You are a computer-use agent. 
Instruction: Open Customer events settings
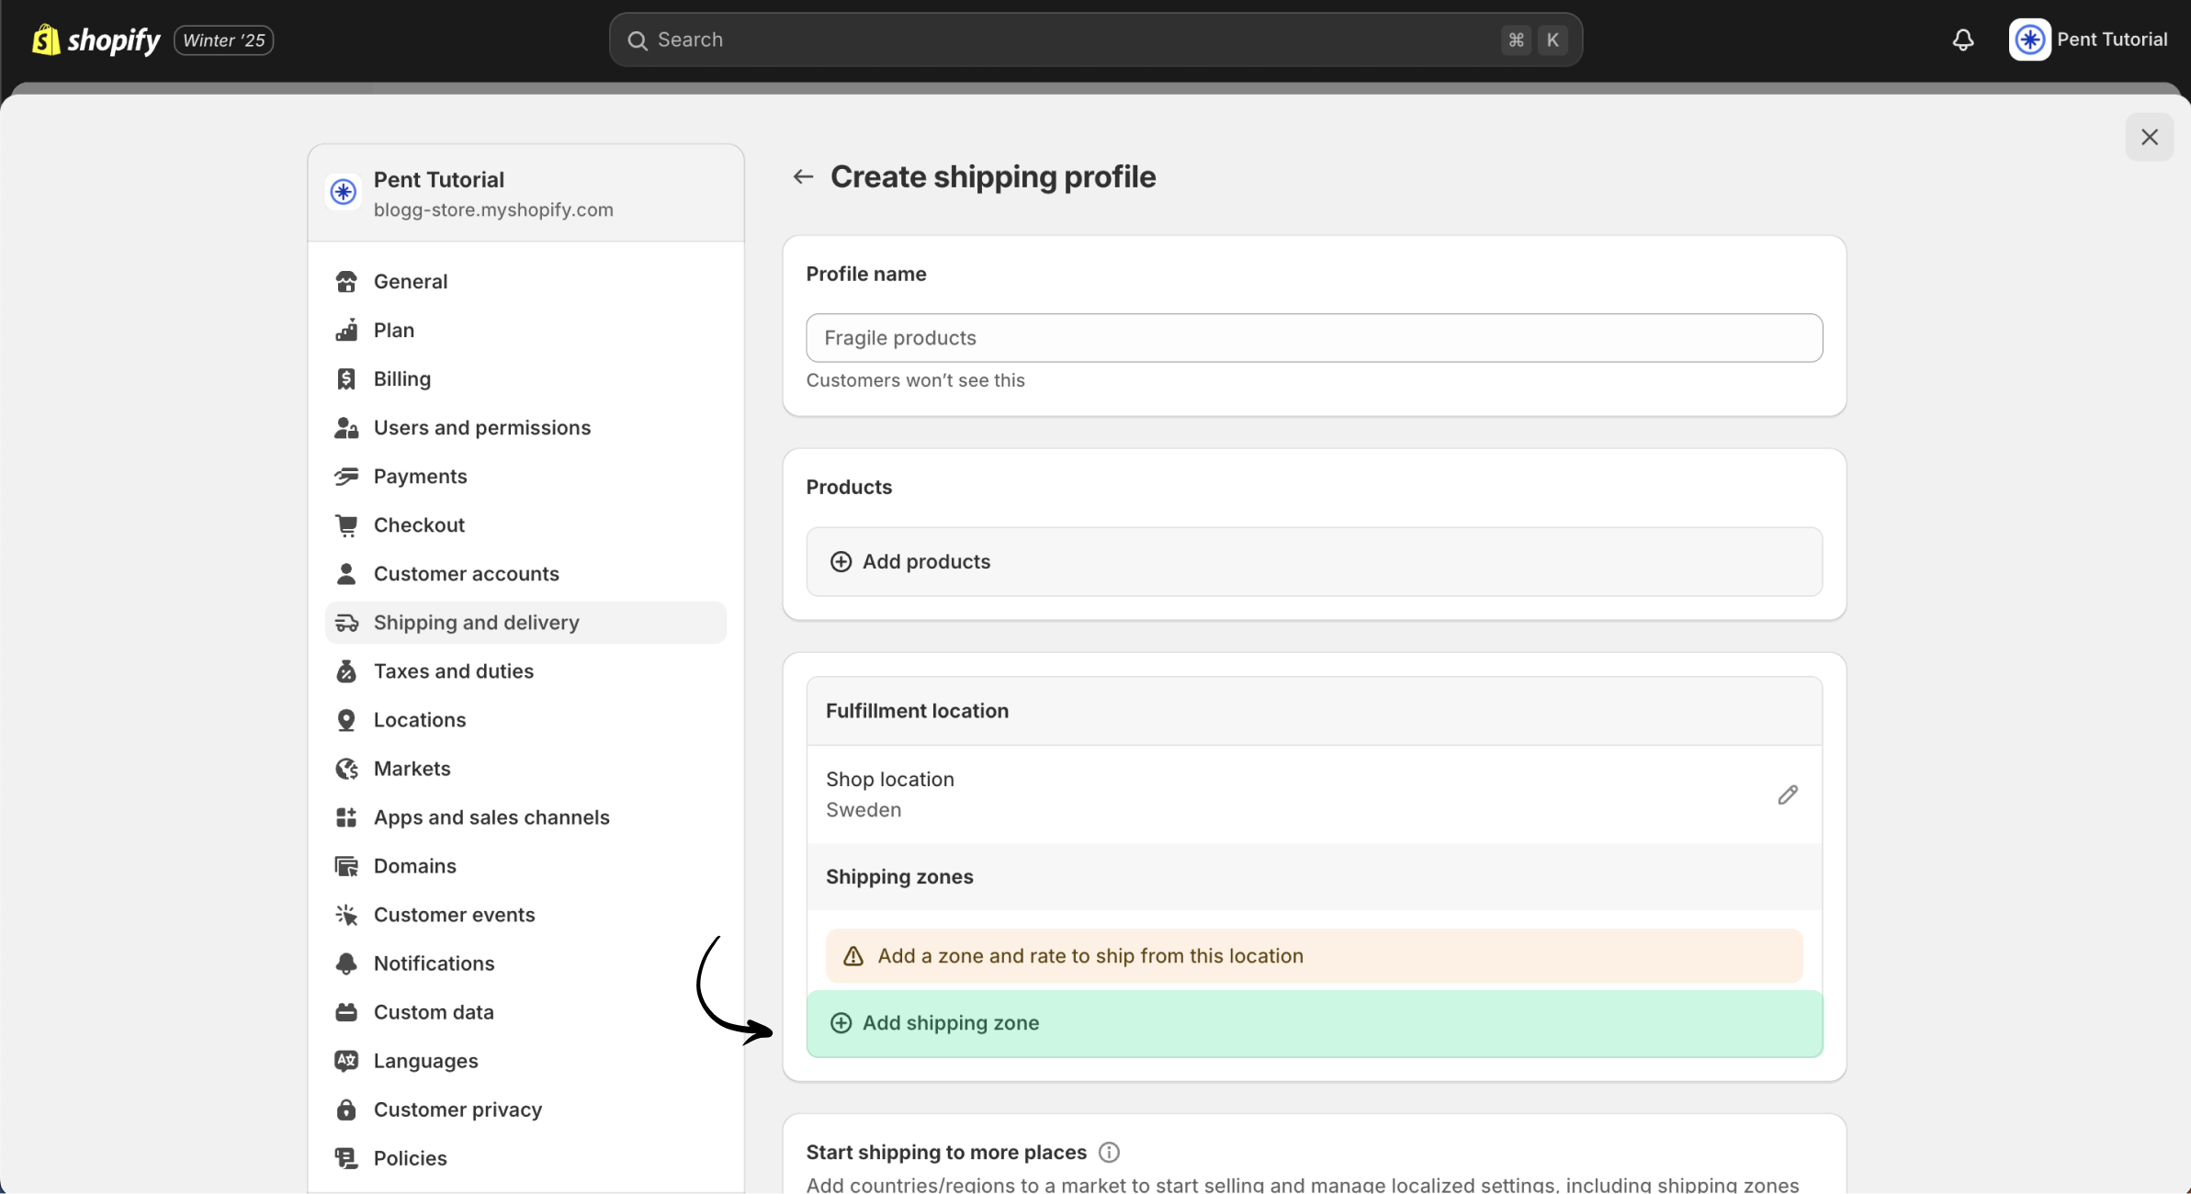point(525,915)
